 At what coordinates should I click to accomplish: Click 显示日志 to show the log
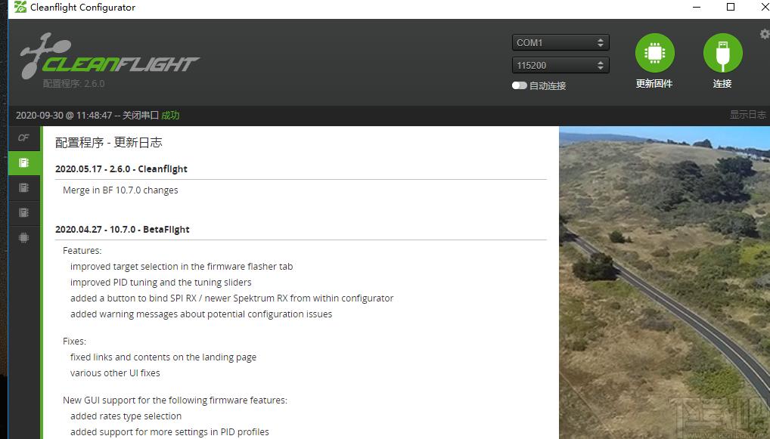747,114
